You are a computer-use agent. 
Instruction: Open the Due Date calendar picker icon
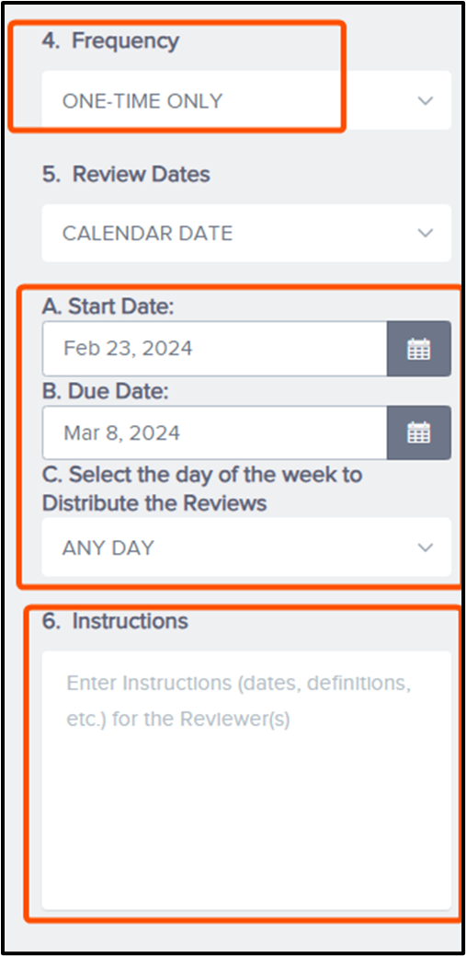(418, 432)
